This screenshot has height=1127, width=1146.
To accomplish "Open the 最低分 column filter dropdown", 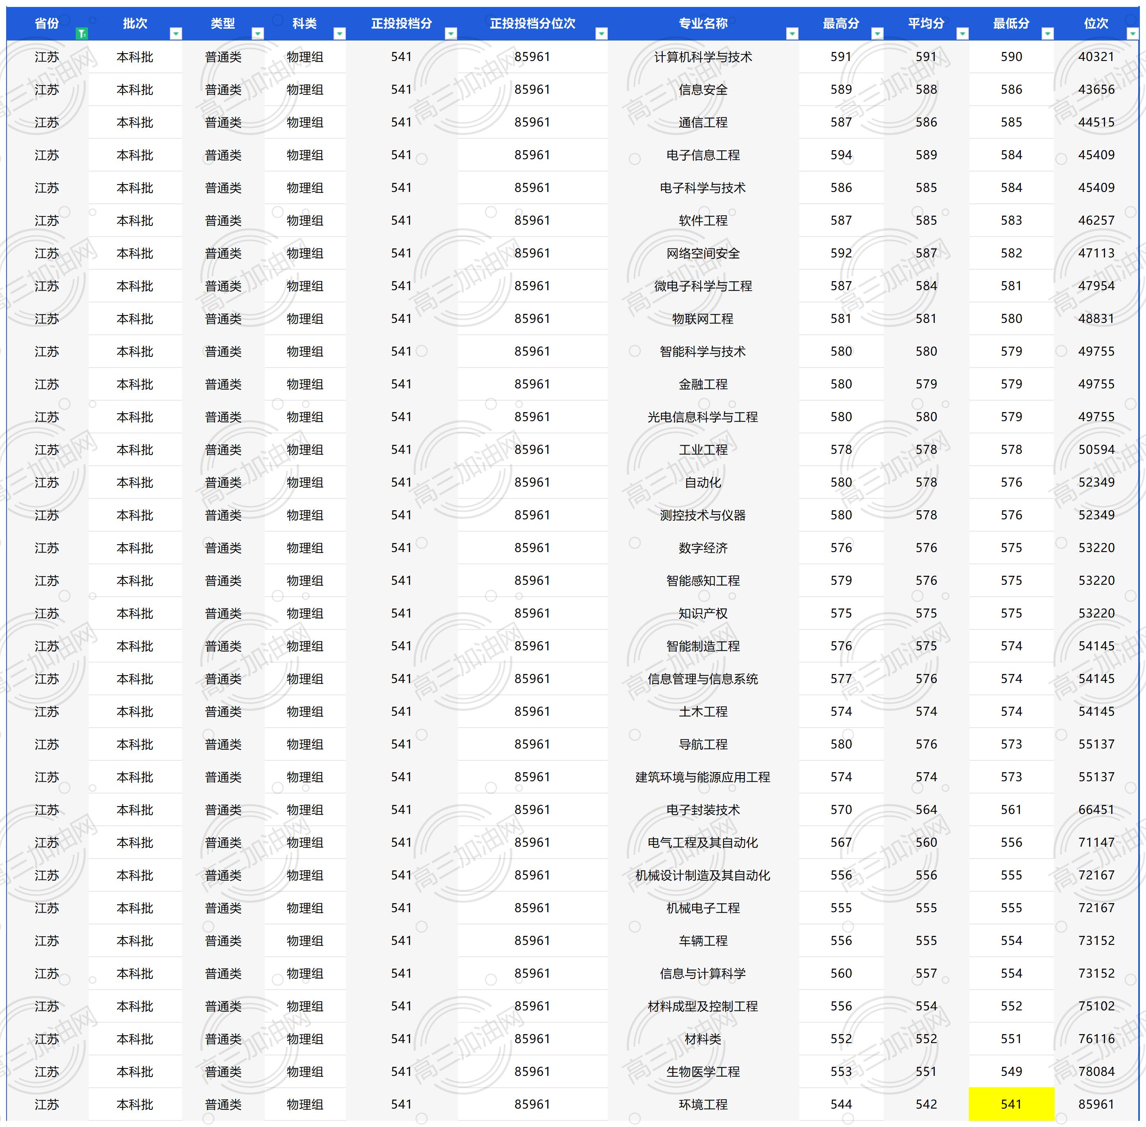I will click(1048, 34).
